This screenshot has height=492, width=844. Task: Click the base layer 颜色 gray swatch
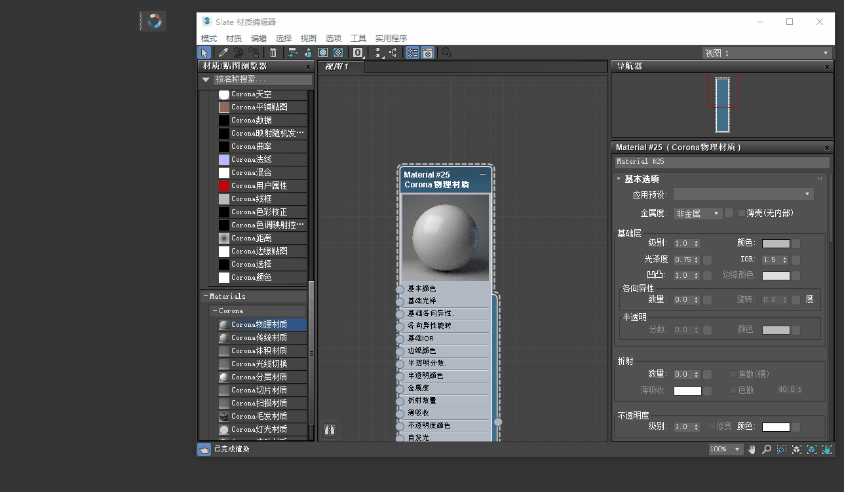click(776, 243)
